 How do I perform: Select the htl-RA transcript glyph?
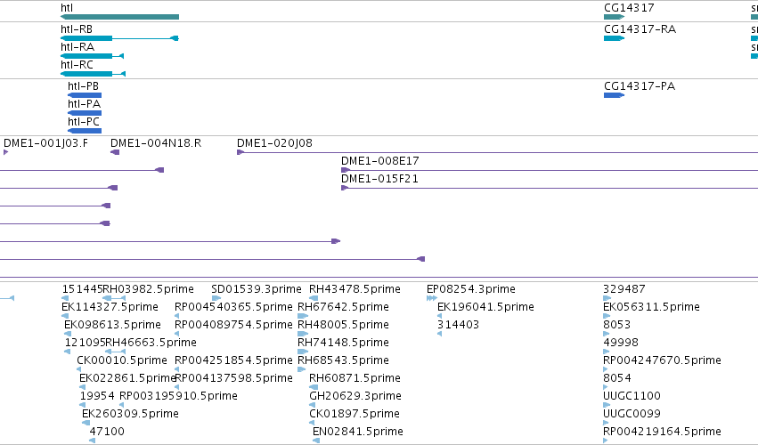click(x=93, y=56)
